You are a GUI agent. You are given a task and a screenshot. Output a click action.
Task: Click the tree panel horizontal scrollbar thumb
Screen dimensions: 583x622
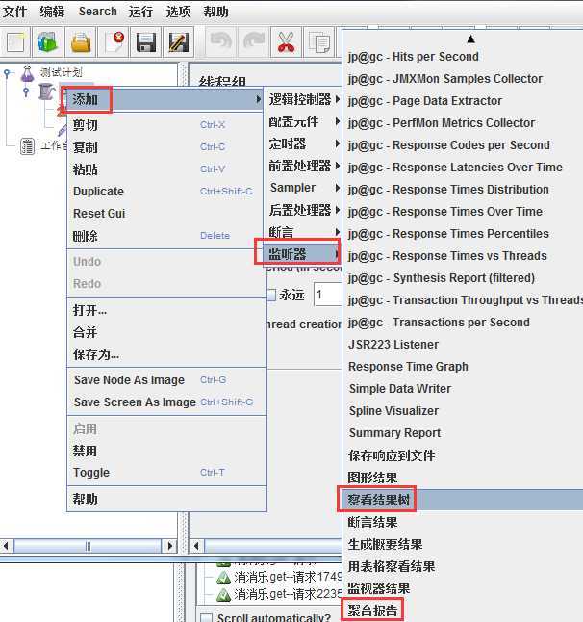point(88,546)
